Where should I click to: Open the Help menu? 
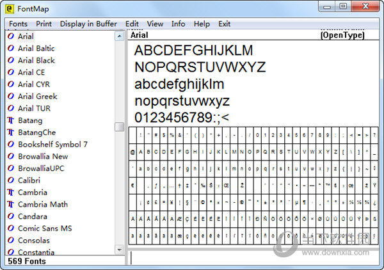coord(202,24)
